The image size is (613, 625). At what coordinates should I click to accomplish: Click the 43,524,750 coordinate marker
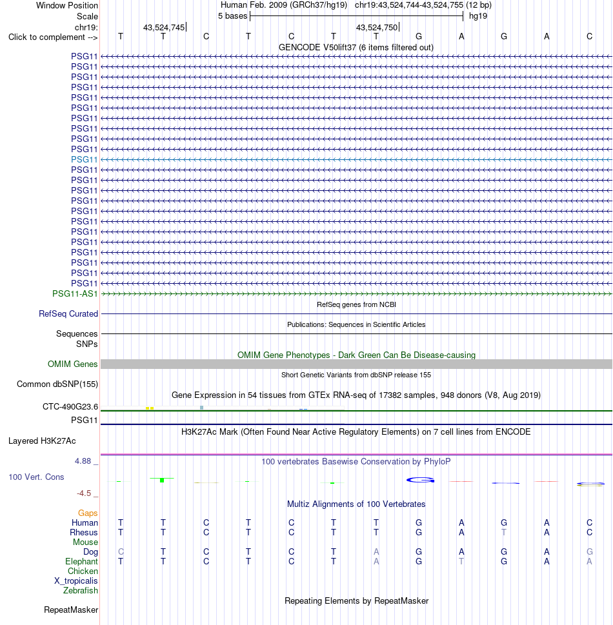point(377,28)
